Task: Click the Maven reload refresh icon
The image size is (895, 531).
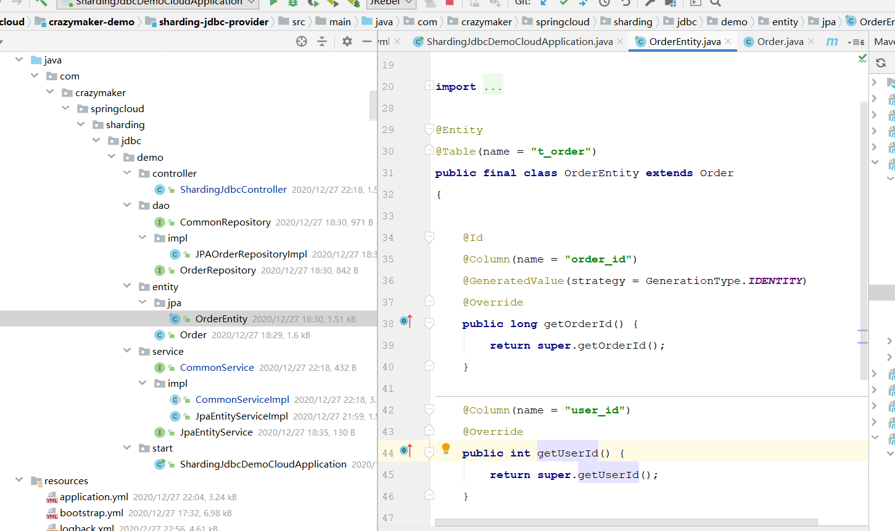Action: [x=881, y=63]
